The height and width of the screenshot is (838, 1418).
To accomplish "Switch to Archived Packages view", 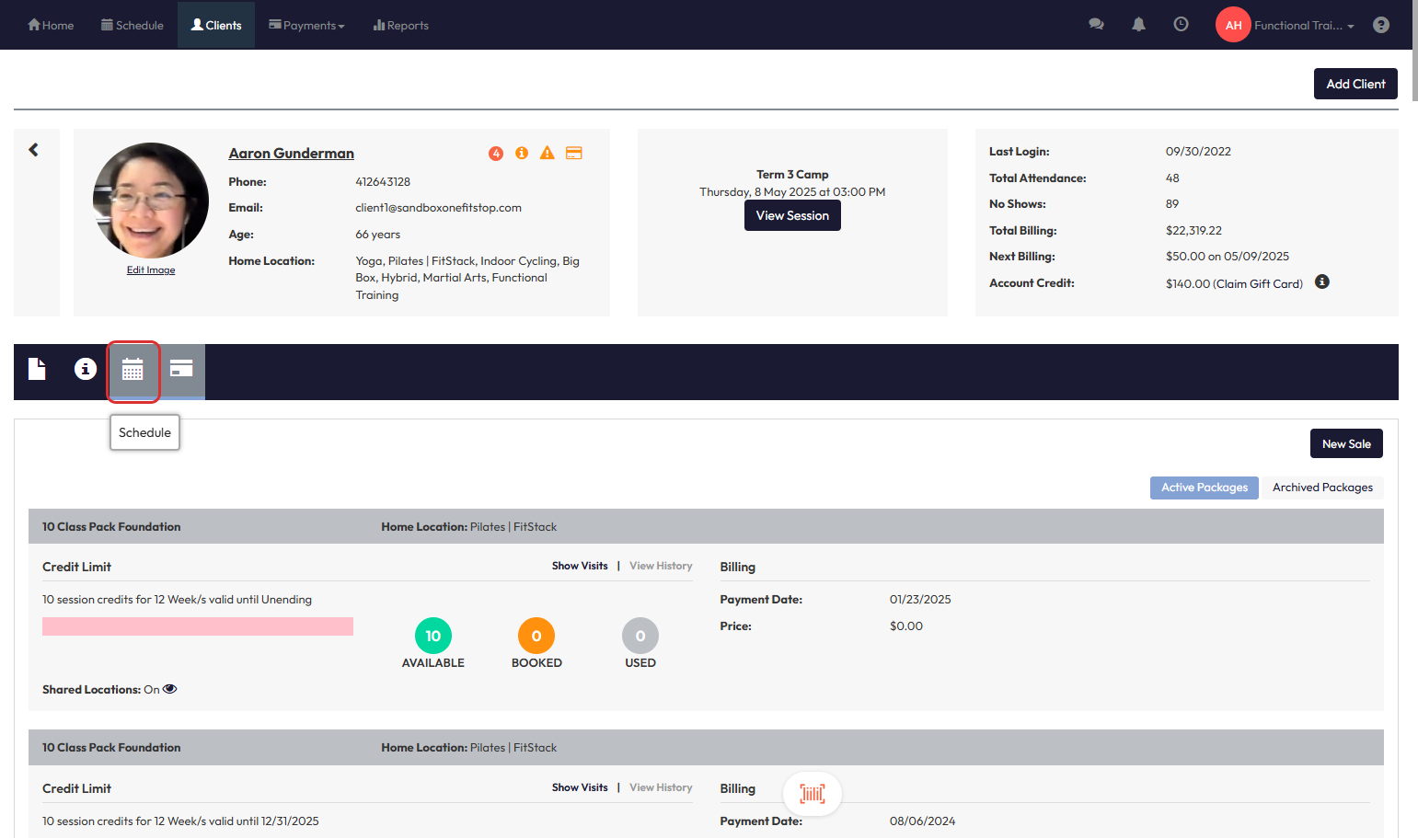I will click(1321, 488).
